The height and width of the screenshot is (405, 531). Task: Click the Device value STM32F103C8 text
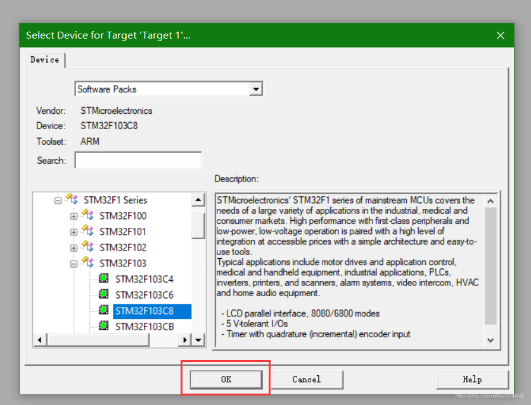tap(109, 126)
